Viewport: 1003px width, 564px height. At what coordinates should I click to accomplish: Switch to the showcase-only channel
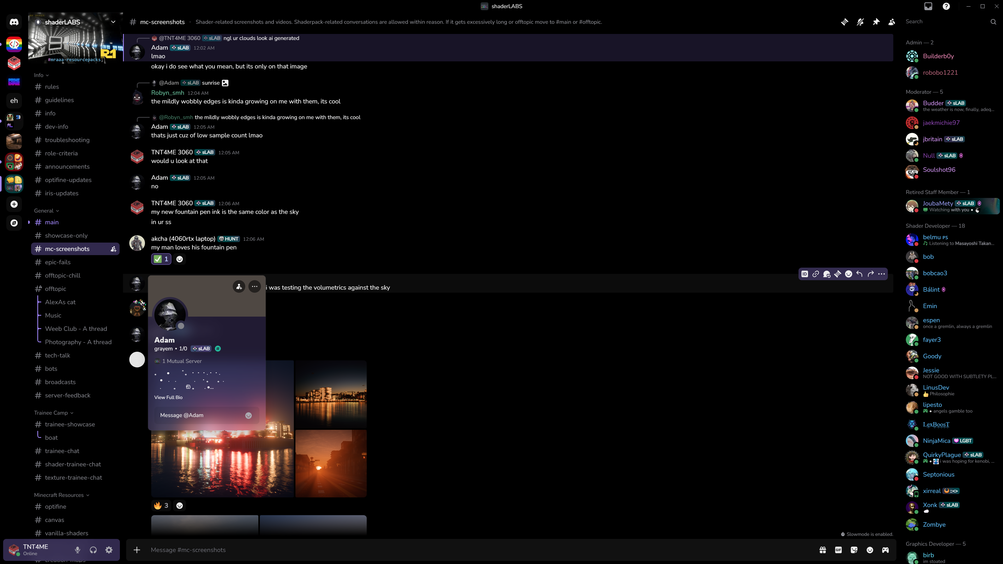tap(66, 236)
